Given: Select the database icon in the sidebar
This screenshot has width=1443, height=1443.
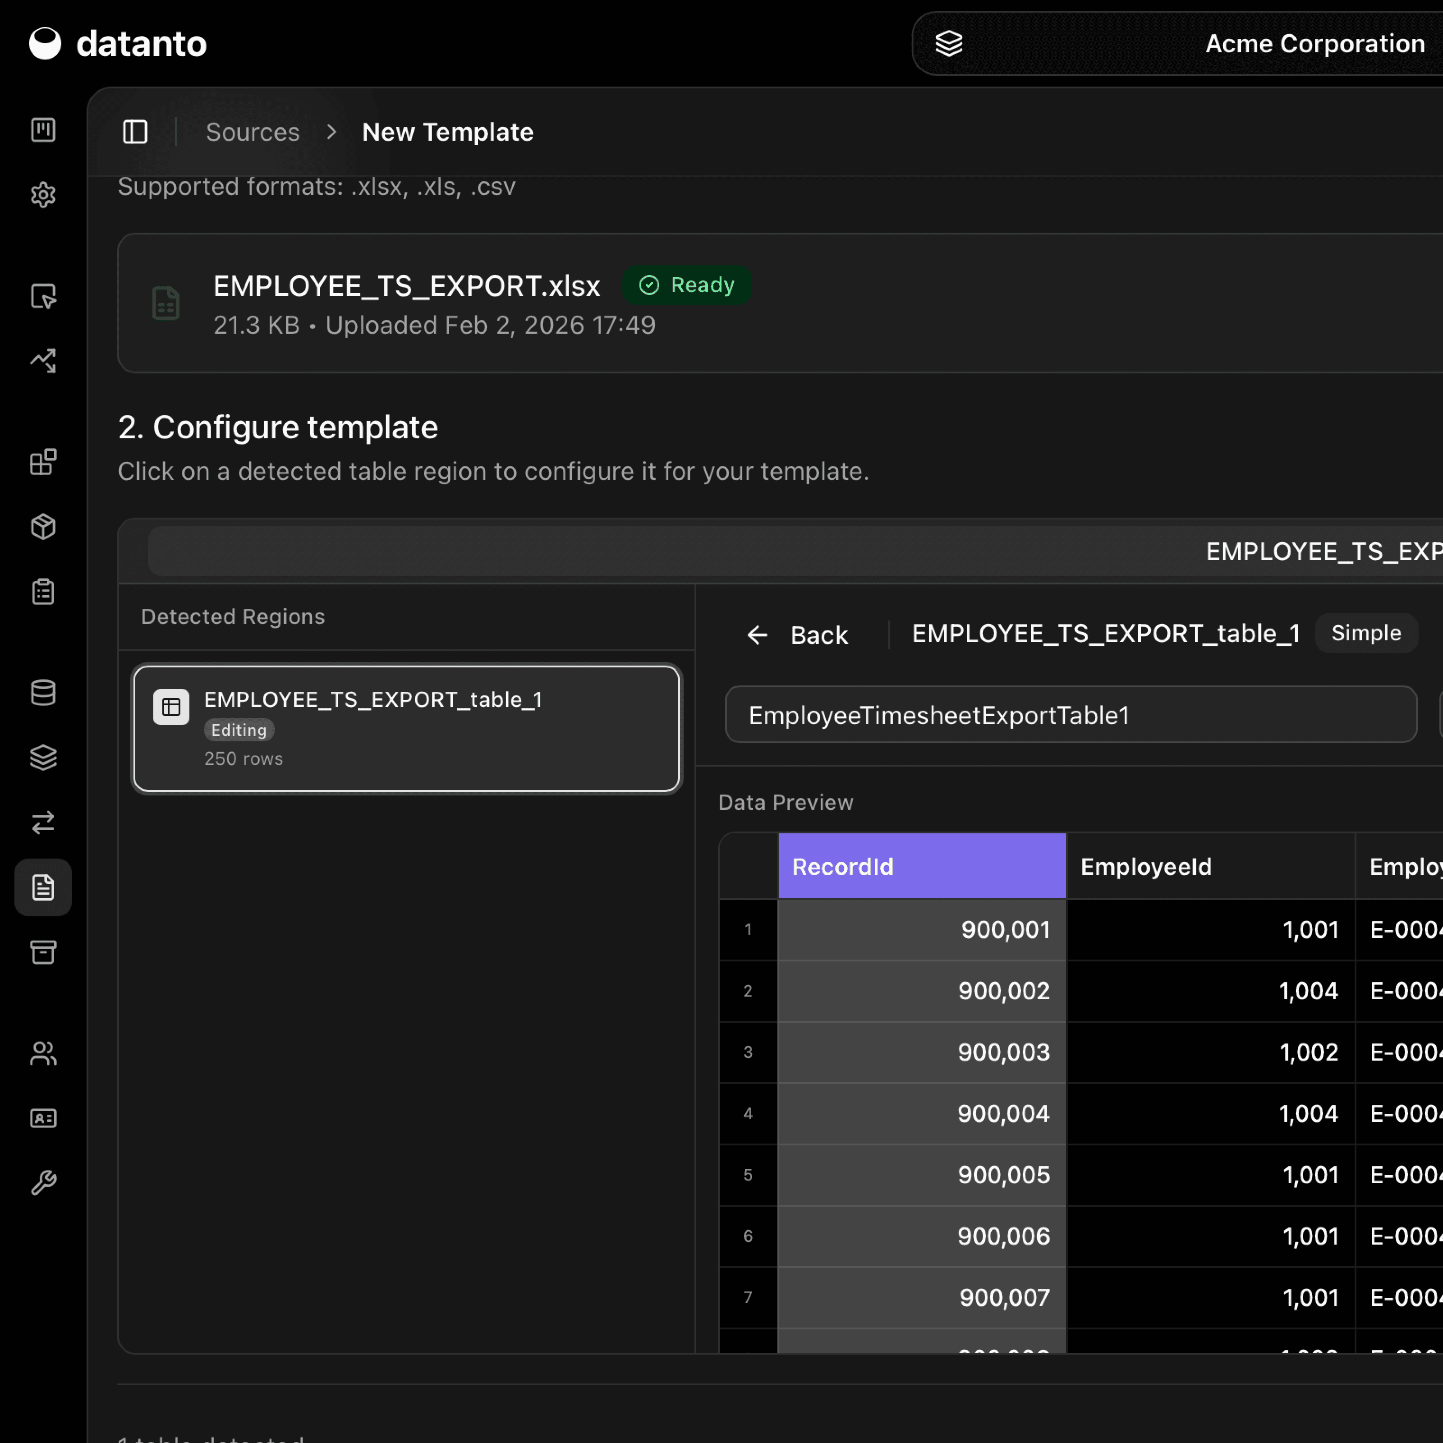Looking at the screenshot, I should (x=43, y=692).
